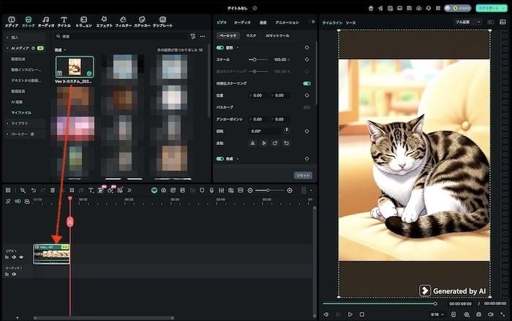This screenshot has width=512, height=321.
Task: Toggle the 変形 (Transform) switch
Action: coord(220,47)
